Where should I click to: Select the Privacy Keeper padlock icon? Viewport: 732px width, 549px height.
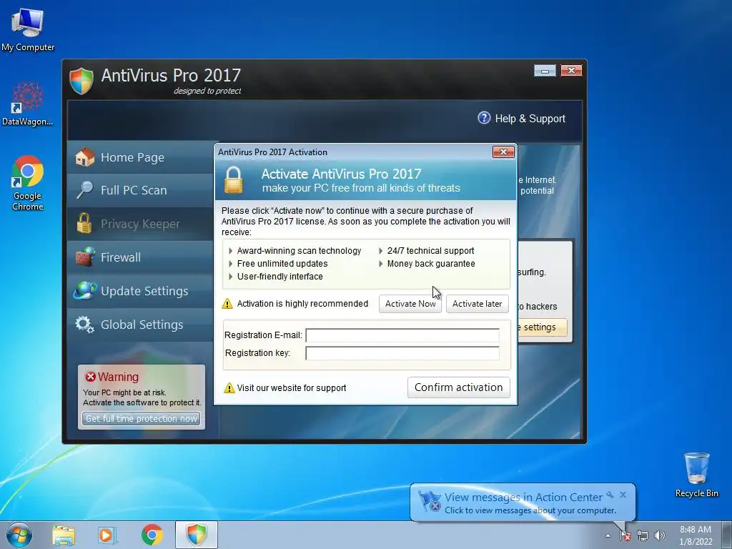click(x=84, y=224)
